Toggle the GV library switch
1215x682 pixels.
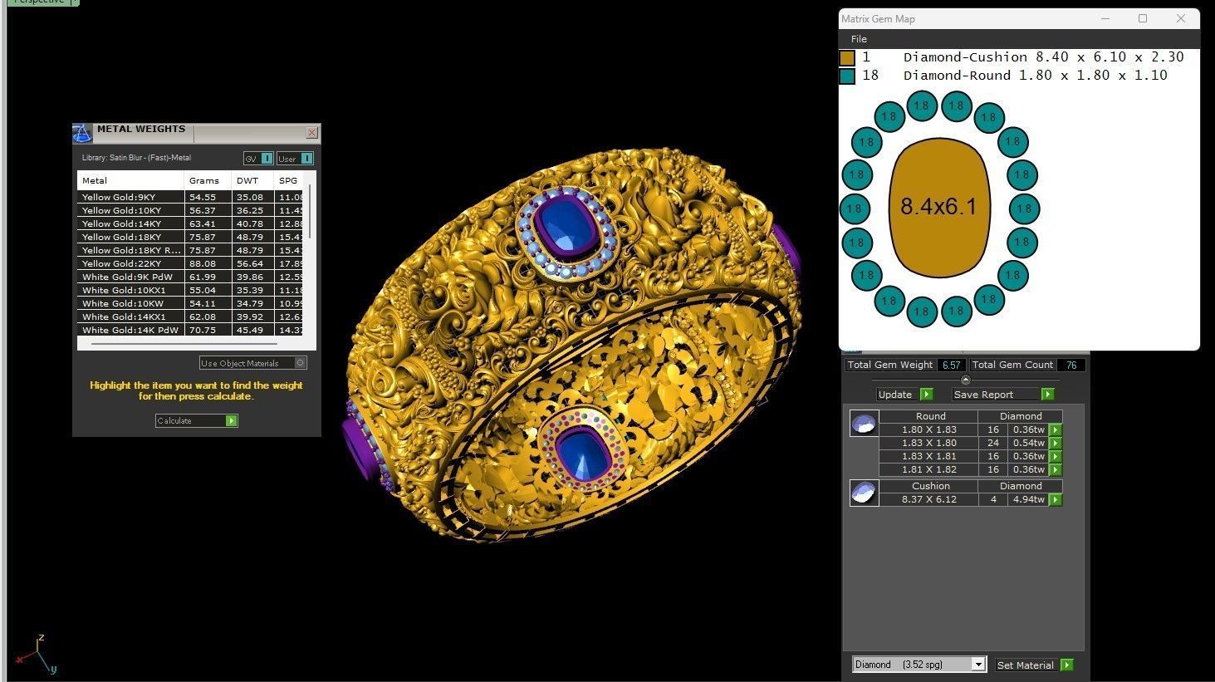point(258,159)
